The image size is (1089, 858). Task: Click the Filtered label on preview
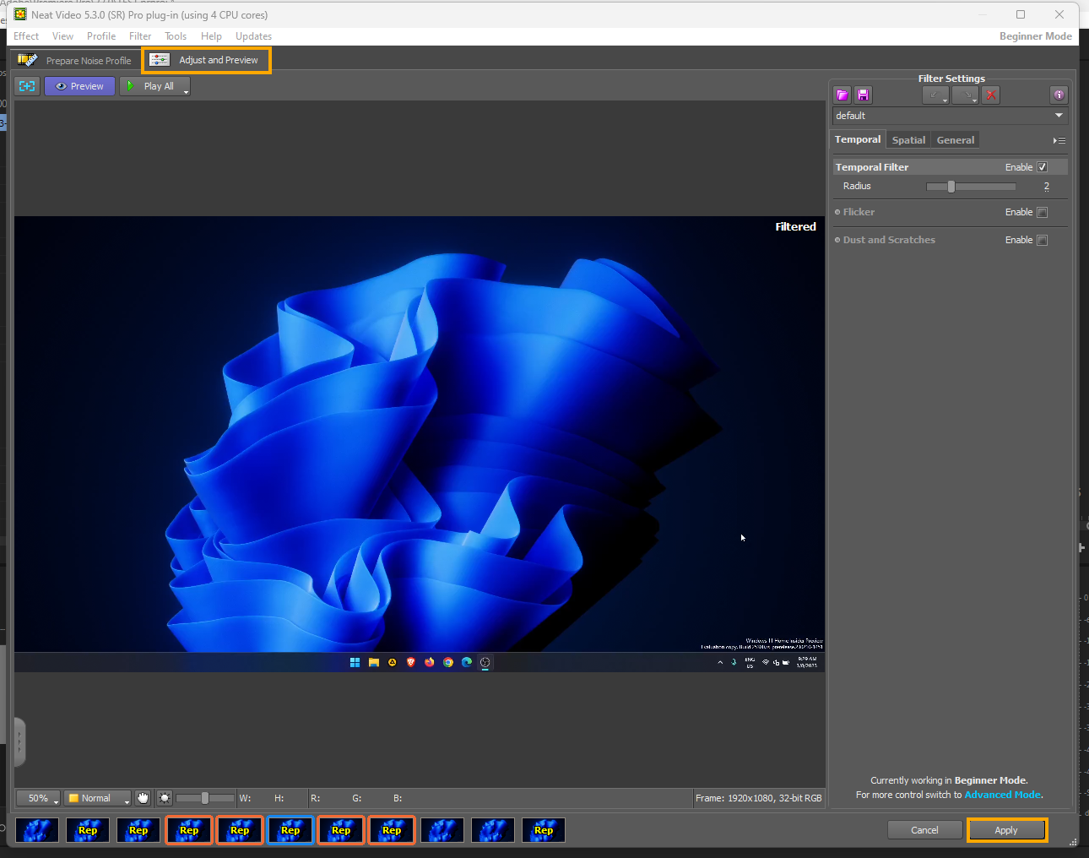(x=795, y=226)
